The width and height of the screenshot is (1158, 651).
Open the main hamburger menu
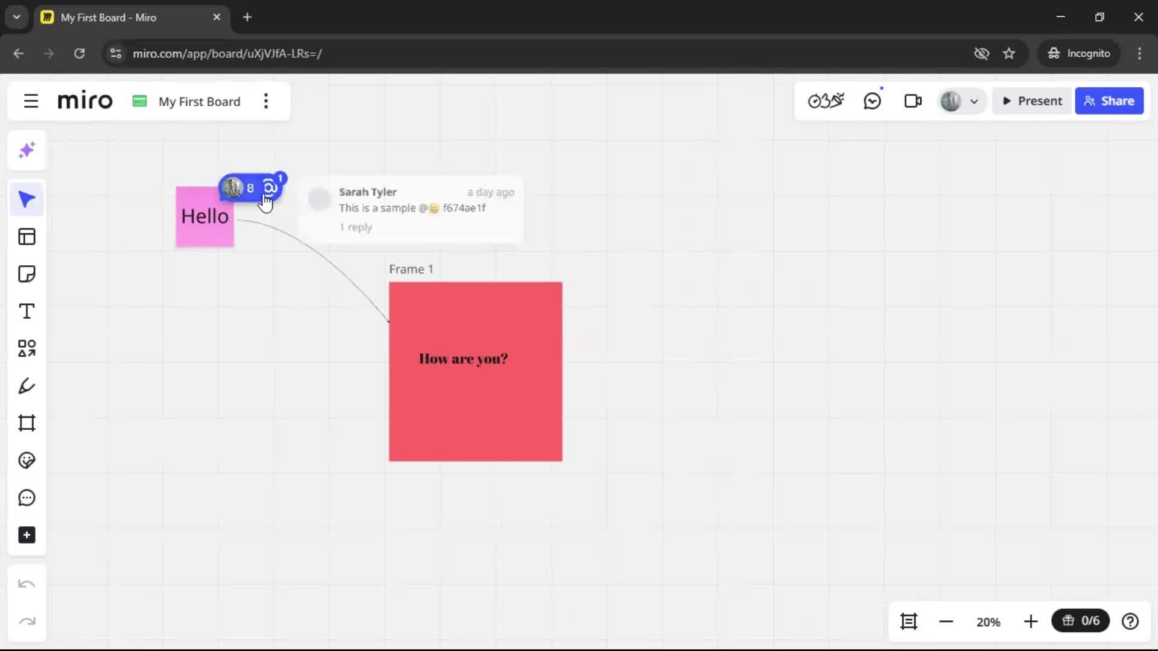pos(31,101)
